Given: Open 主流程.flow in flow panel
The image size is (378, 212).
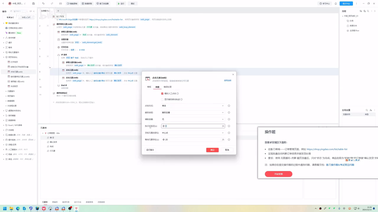Looking at the screenshot, I should [354, 31].
